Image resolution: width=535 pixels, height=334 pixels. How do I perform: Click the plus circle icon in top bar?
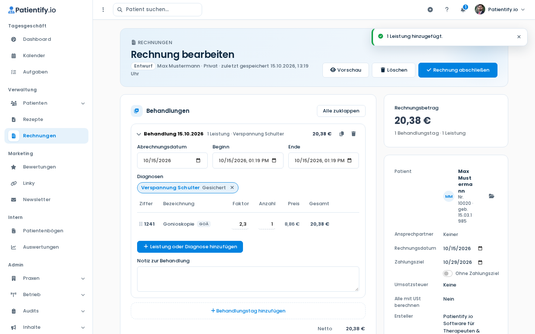pyautogui.click(x=430, y=10)
